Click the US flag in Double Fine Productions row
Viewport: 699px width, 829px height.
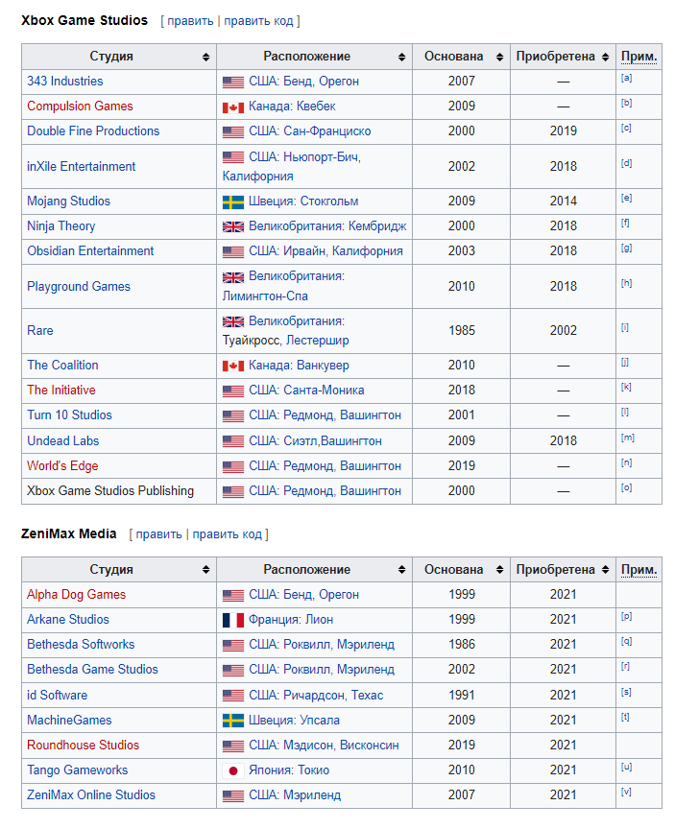tap(232, 131)
